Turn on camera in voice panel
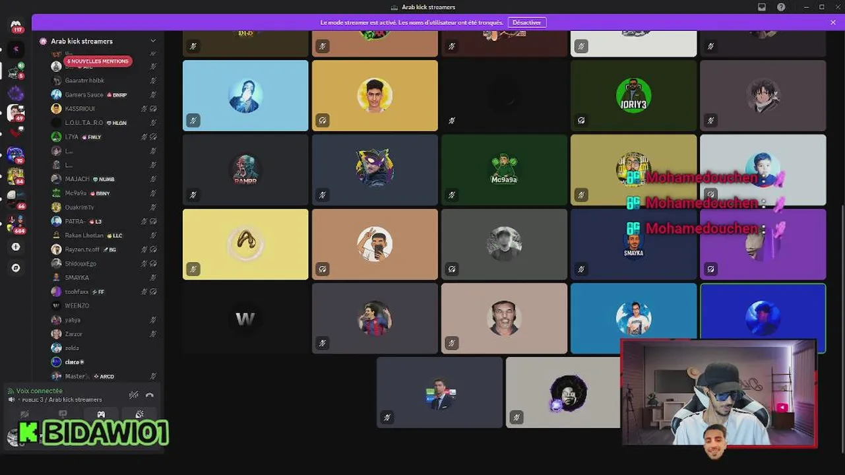 point(24,414)
